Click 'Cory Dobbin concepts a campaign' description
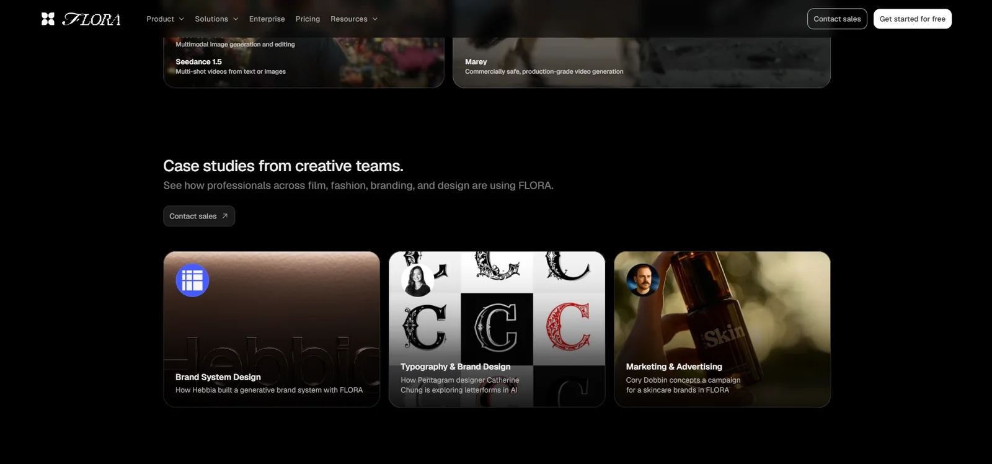Image resolution: width=992 pixels, height=464 pixels. pyautogui.click(x=683, y=385)
